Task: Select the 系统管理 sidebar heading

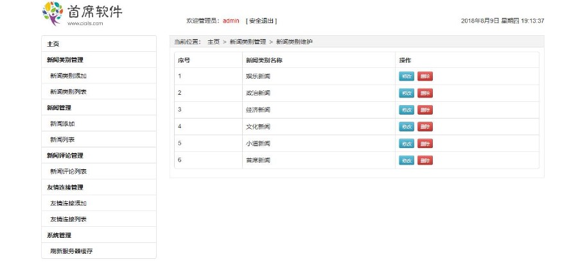Action: tap(99, 235)
